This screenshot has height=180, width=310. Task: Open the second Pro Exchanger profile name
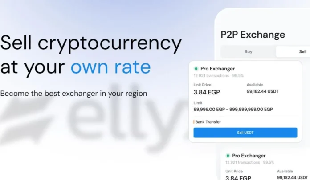pyautogui.click(x=249, y=156)
